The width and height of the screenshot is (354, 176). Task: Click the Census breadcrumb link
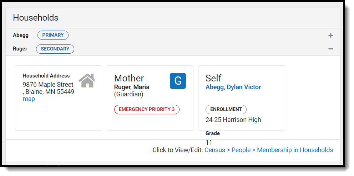click(215, 150)
